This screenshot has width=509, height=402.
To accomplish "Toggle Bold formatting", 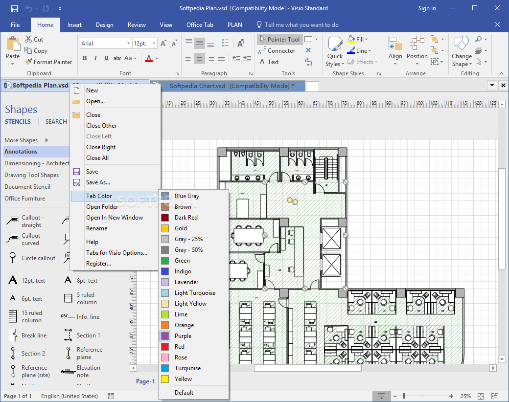I will [85, 58].
